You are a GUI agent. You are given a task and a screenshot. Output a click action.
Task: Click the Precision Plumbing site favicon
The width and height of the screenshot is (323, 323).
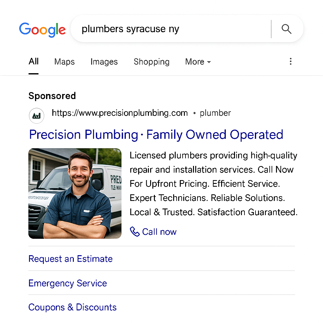pos(36,116)
